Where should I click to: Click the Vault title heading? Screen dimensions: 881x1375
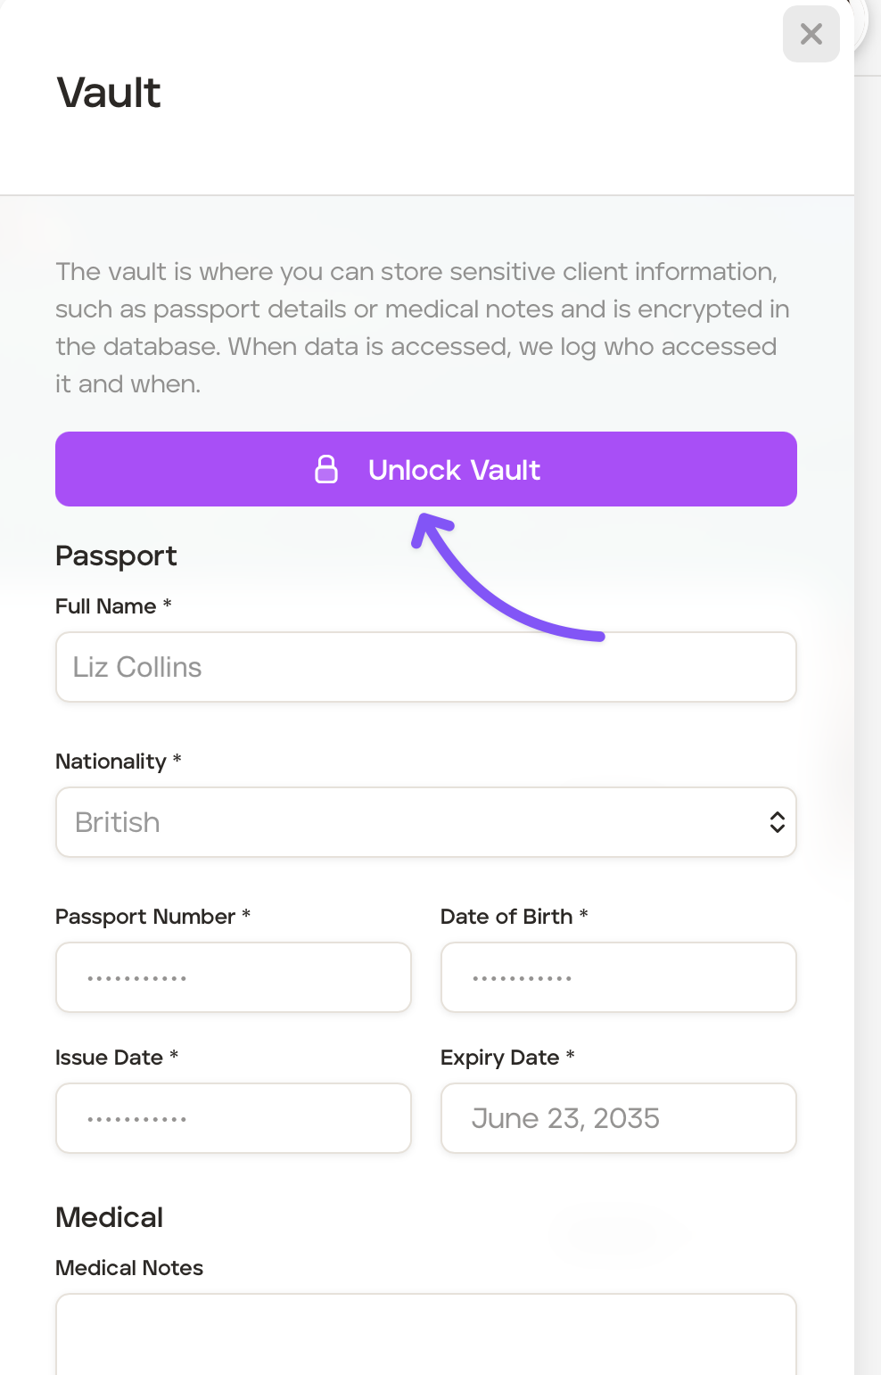tap(109, 93)
